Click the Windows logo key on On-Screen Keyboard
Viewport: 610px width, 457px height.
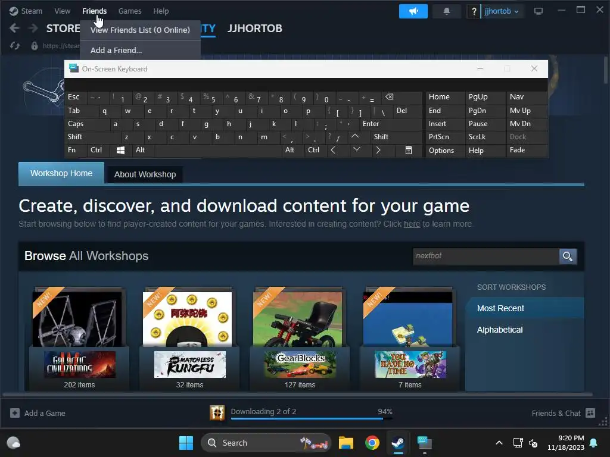(x=120, y=151)
